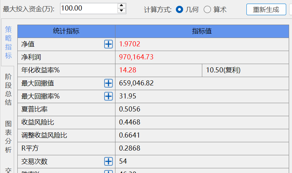
Task: Decrease 最大投入资金 with the down arrow
Action: tap(122, 11)
